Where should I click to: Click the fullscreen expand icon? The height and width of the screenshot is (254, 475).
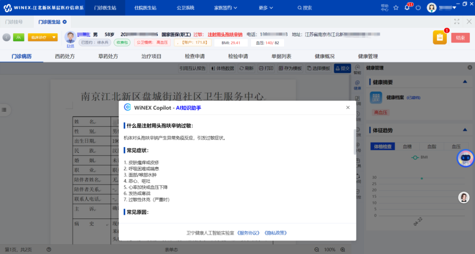coord(457,21)
